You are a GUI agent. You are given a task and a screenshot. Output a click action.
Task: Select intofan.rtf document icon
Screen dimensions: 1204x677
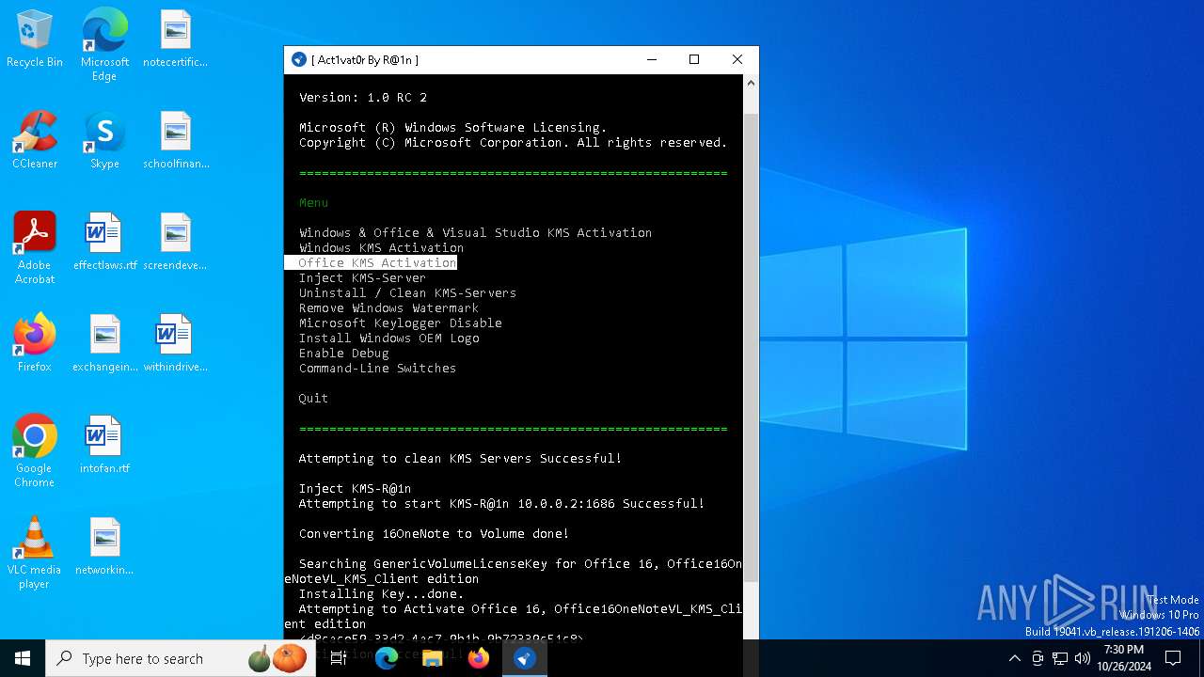point(104,446)
